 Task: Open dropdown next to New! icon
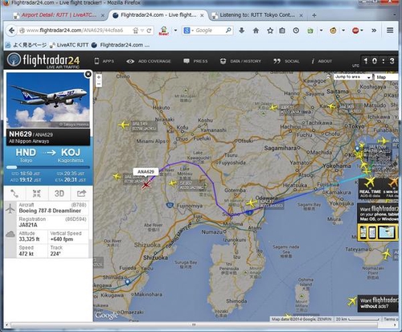pyautogui.click(x=175, y=31)
